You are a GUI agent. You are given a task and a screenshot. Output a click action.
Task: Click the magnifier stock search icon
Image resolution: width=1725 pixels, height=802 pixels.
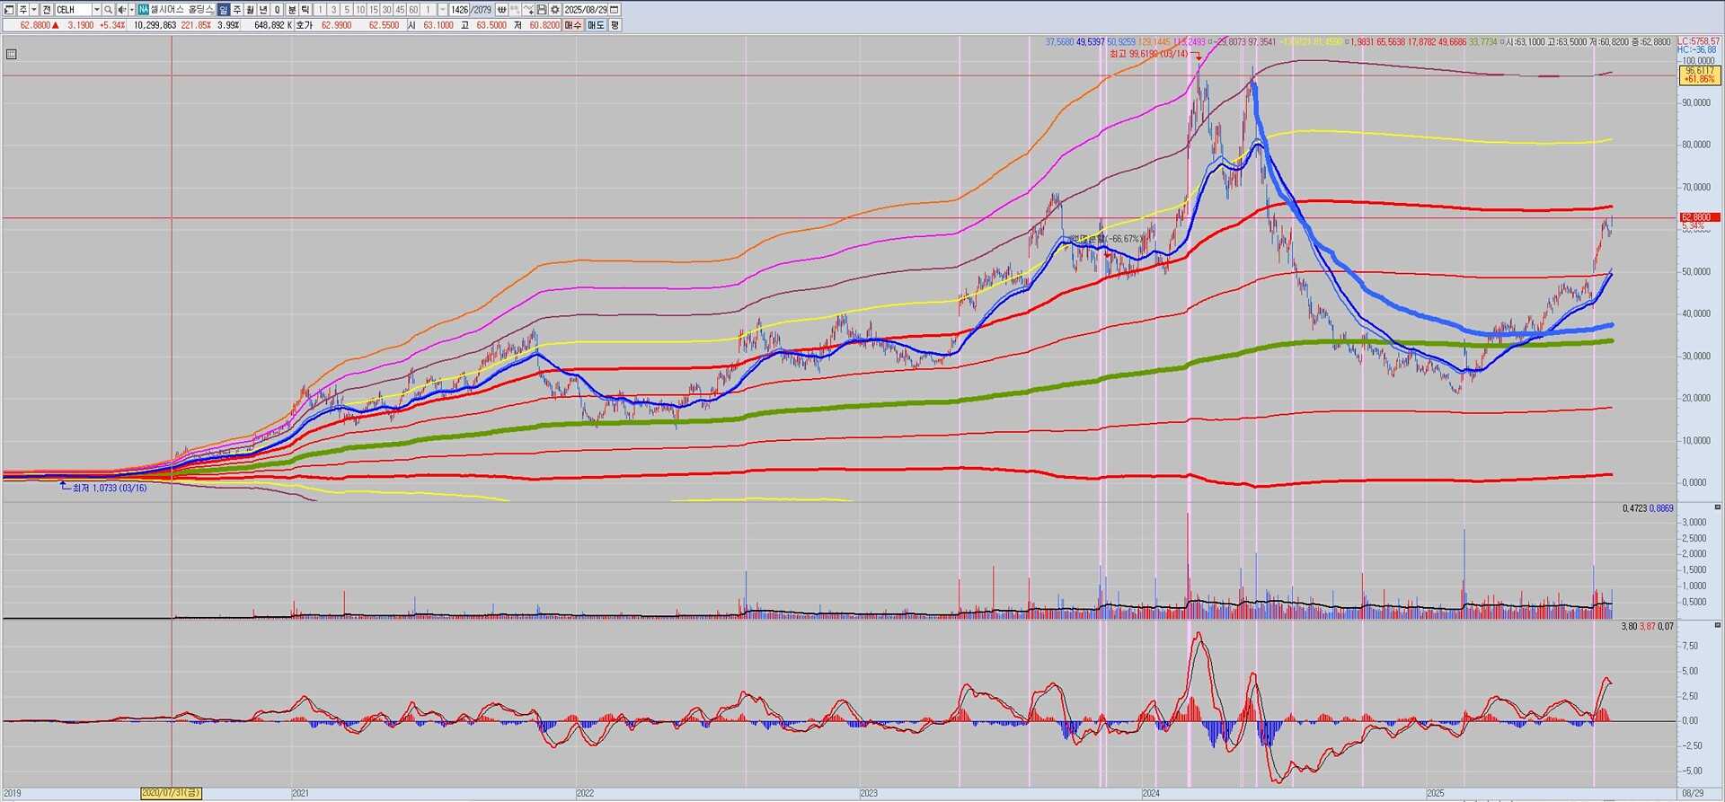pos(109,10)
